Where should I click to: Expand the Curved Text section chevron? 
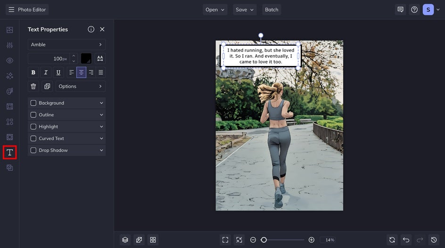101,139
